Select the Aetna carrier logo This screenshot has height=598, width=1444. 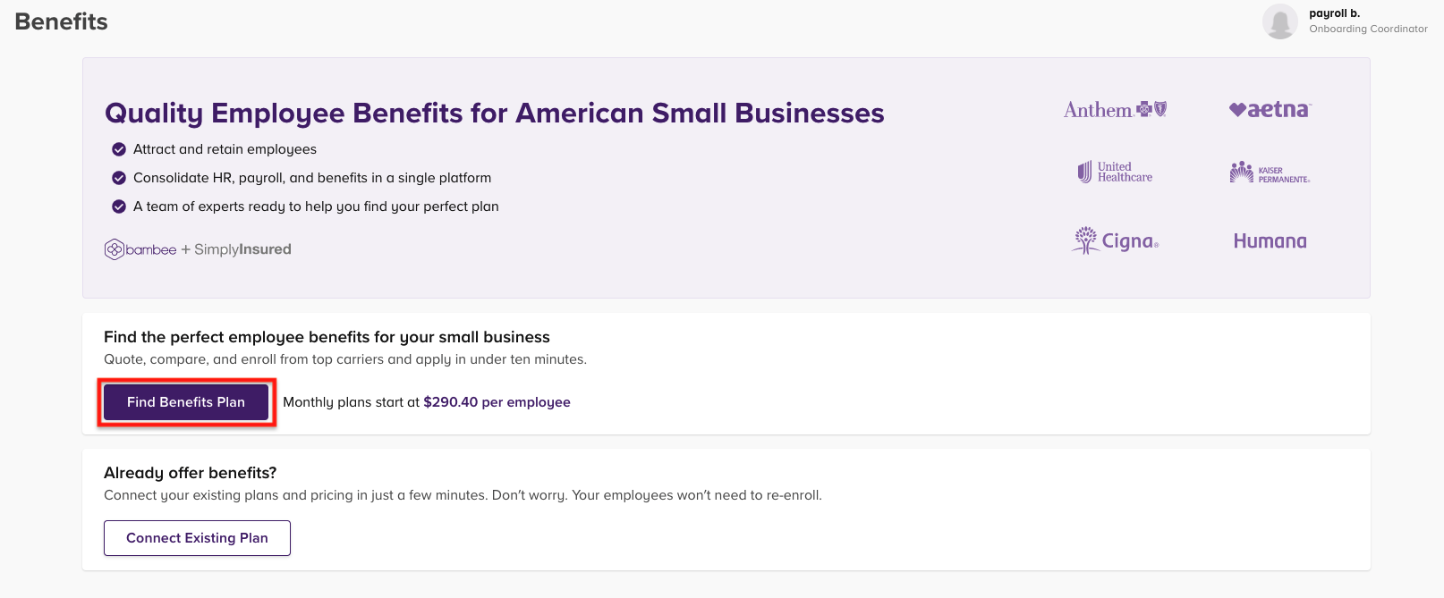(1269, 109)
